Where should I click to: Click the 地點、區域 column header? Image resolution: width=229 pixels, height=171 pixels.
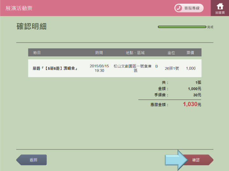coord(135,53)
